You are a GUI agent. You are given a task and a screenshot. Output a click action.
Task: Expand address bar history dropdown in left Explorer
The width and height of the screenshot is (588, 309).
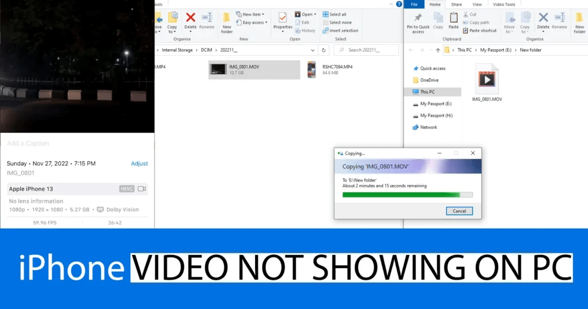[x=312, y=50]
